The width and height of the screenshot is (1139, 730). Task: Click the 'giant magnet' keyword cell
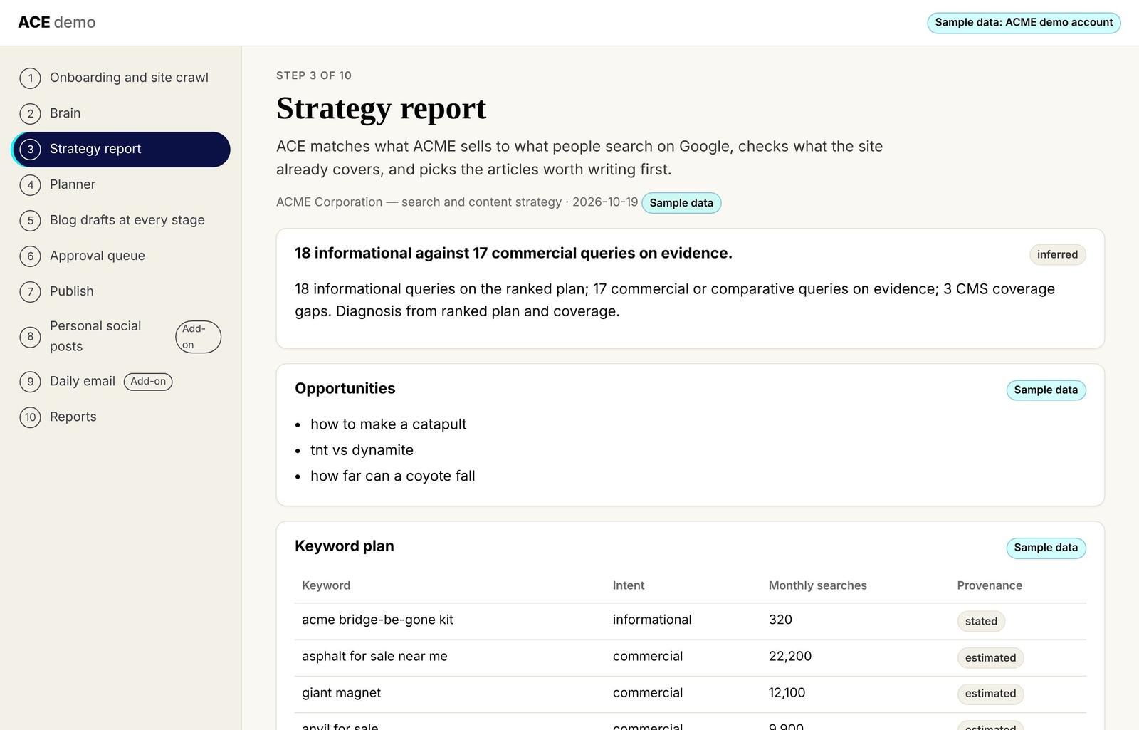(x=341, y=693)
